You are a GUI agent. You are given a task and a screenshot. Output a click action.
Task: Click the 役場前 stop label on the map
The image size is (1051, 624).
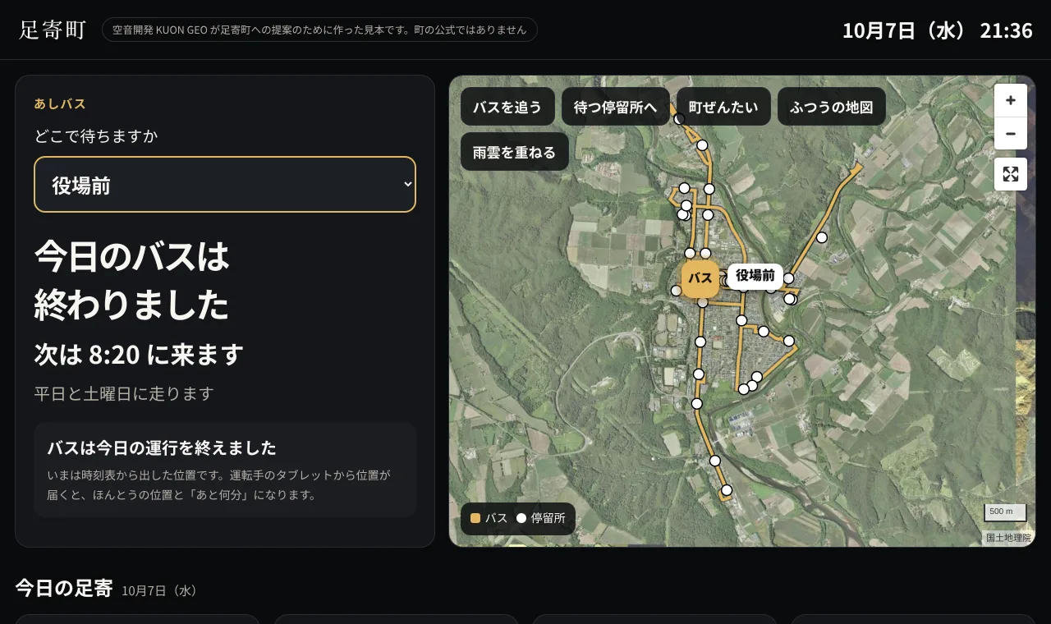pyautogui.click(x=755, y=276)
